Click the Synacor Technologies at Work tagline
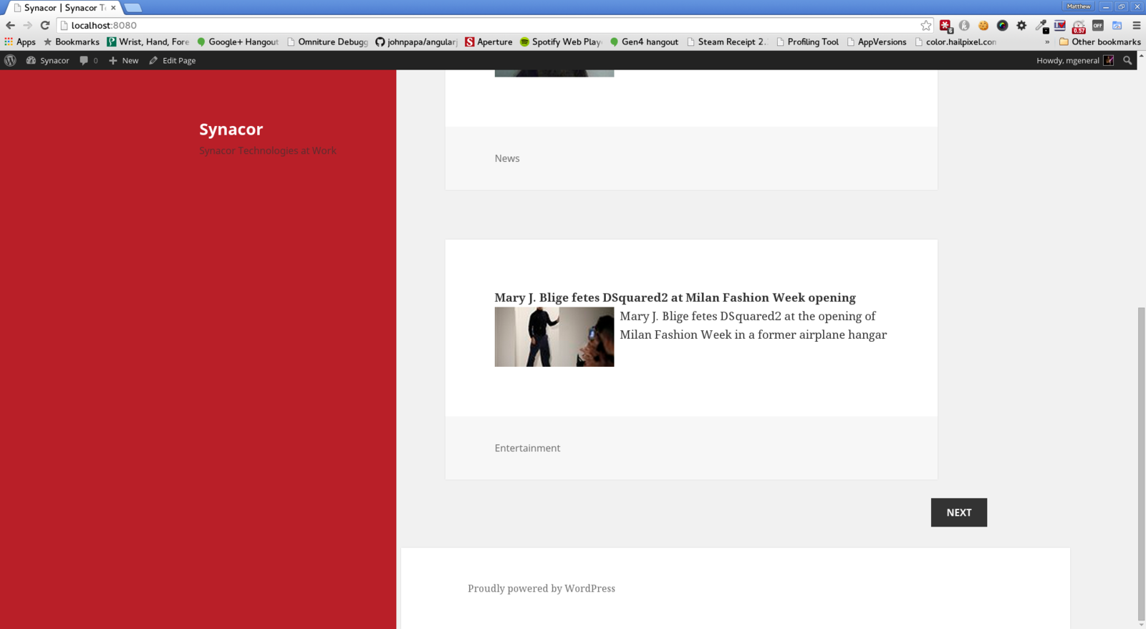1146x629 pixels. 268,150
